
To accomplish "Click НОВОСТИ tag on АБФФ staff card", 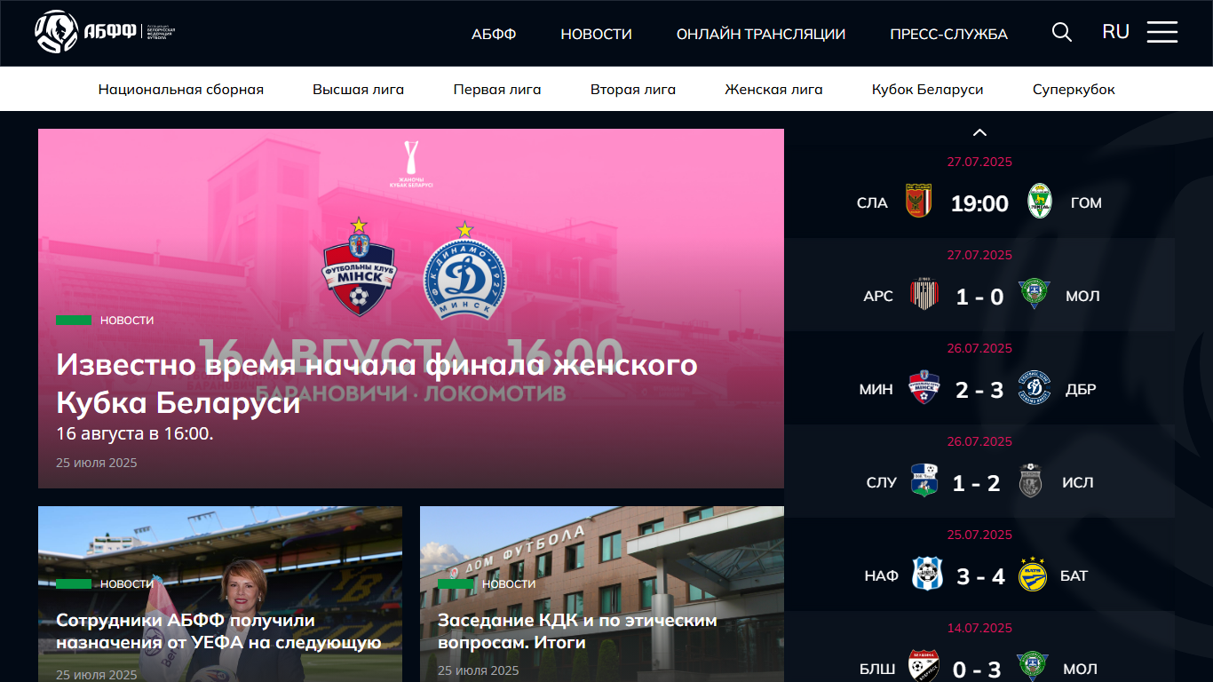I will [x=127, y=583].
